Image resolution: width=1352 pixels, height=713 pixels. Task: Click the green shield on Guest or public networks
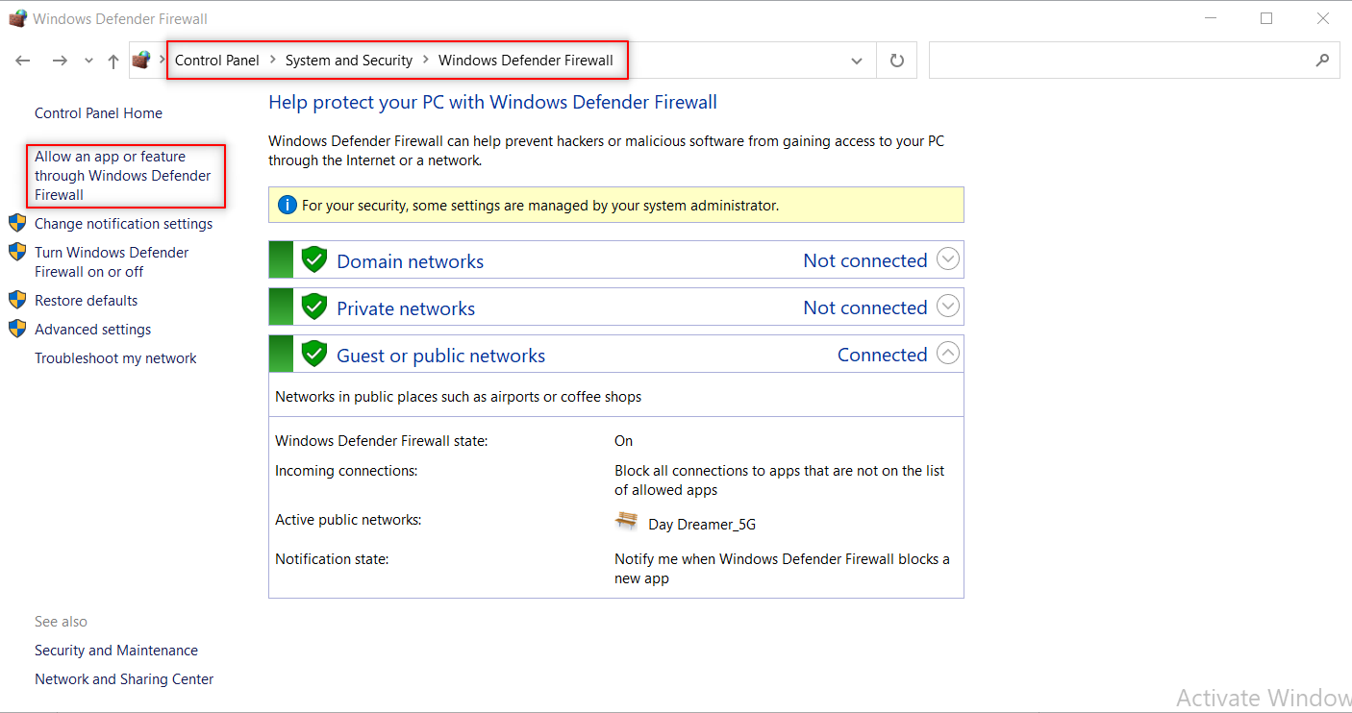point(314,354)
